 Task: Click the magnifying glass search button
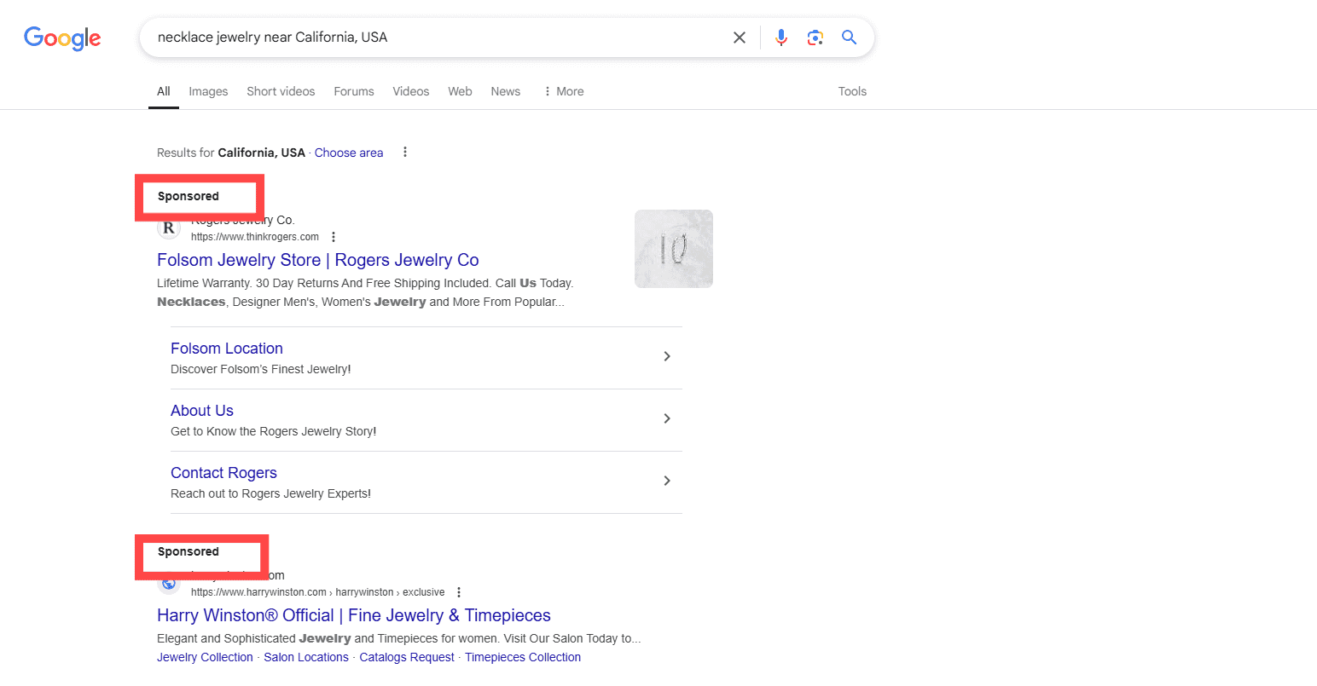point(849,37)
